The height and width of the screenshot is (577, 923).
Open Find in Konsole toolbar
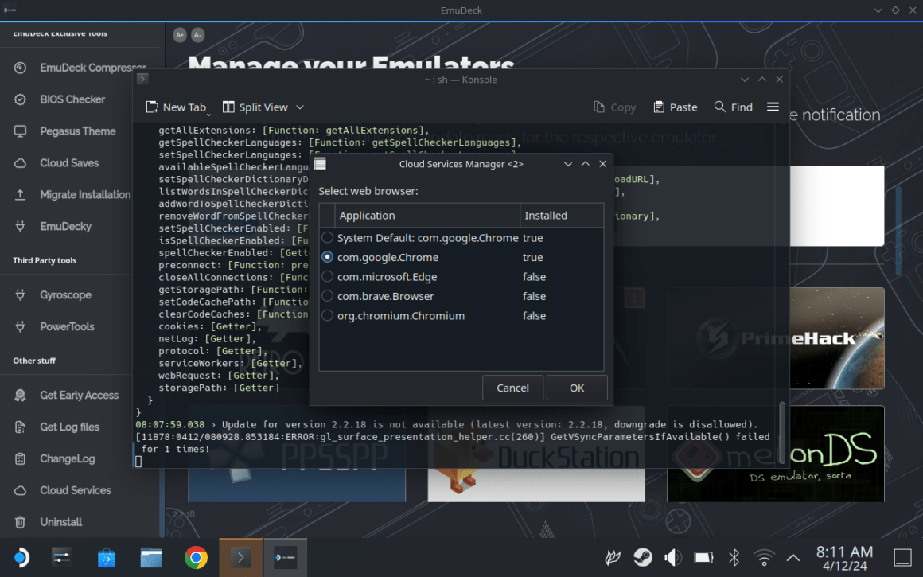[734, 107]
